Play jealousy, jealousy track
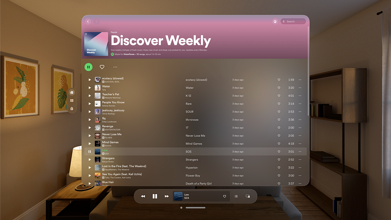Screen dimensions: 391x220 [89, 112]
